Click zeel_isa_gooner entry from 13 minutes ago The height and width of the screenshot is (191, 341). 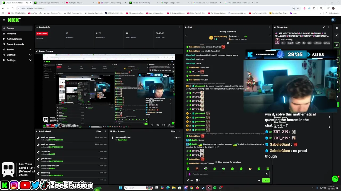(x=72, y=138)
